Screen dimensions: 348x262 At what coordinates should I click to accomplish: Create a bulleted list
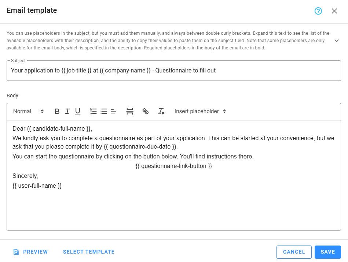click(103, 111)
